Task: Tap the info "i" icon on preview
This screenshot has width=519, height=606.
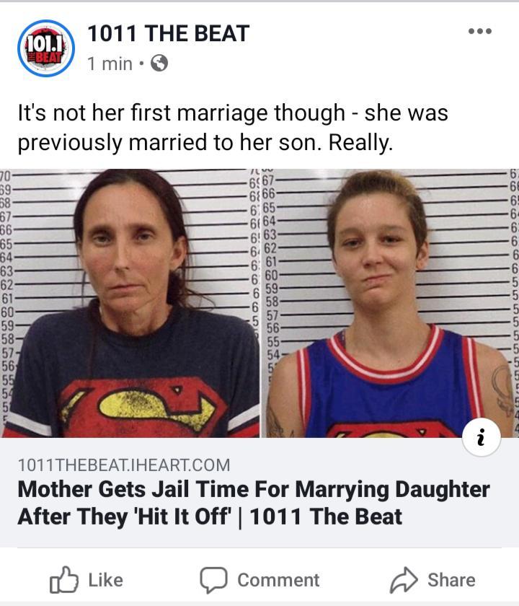Action: pos(482,437)
